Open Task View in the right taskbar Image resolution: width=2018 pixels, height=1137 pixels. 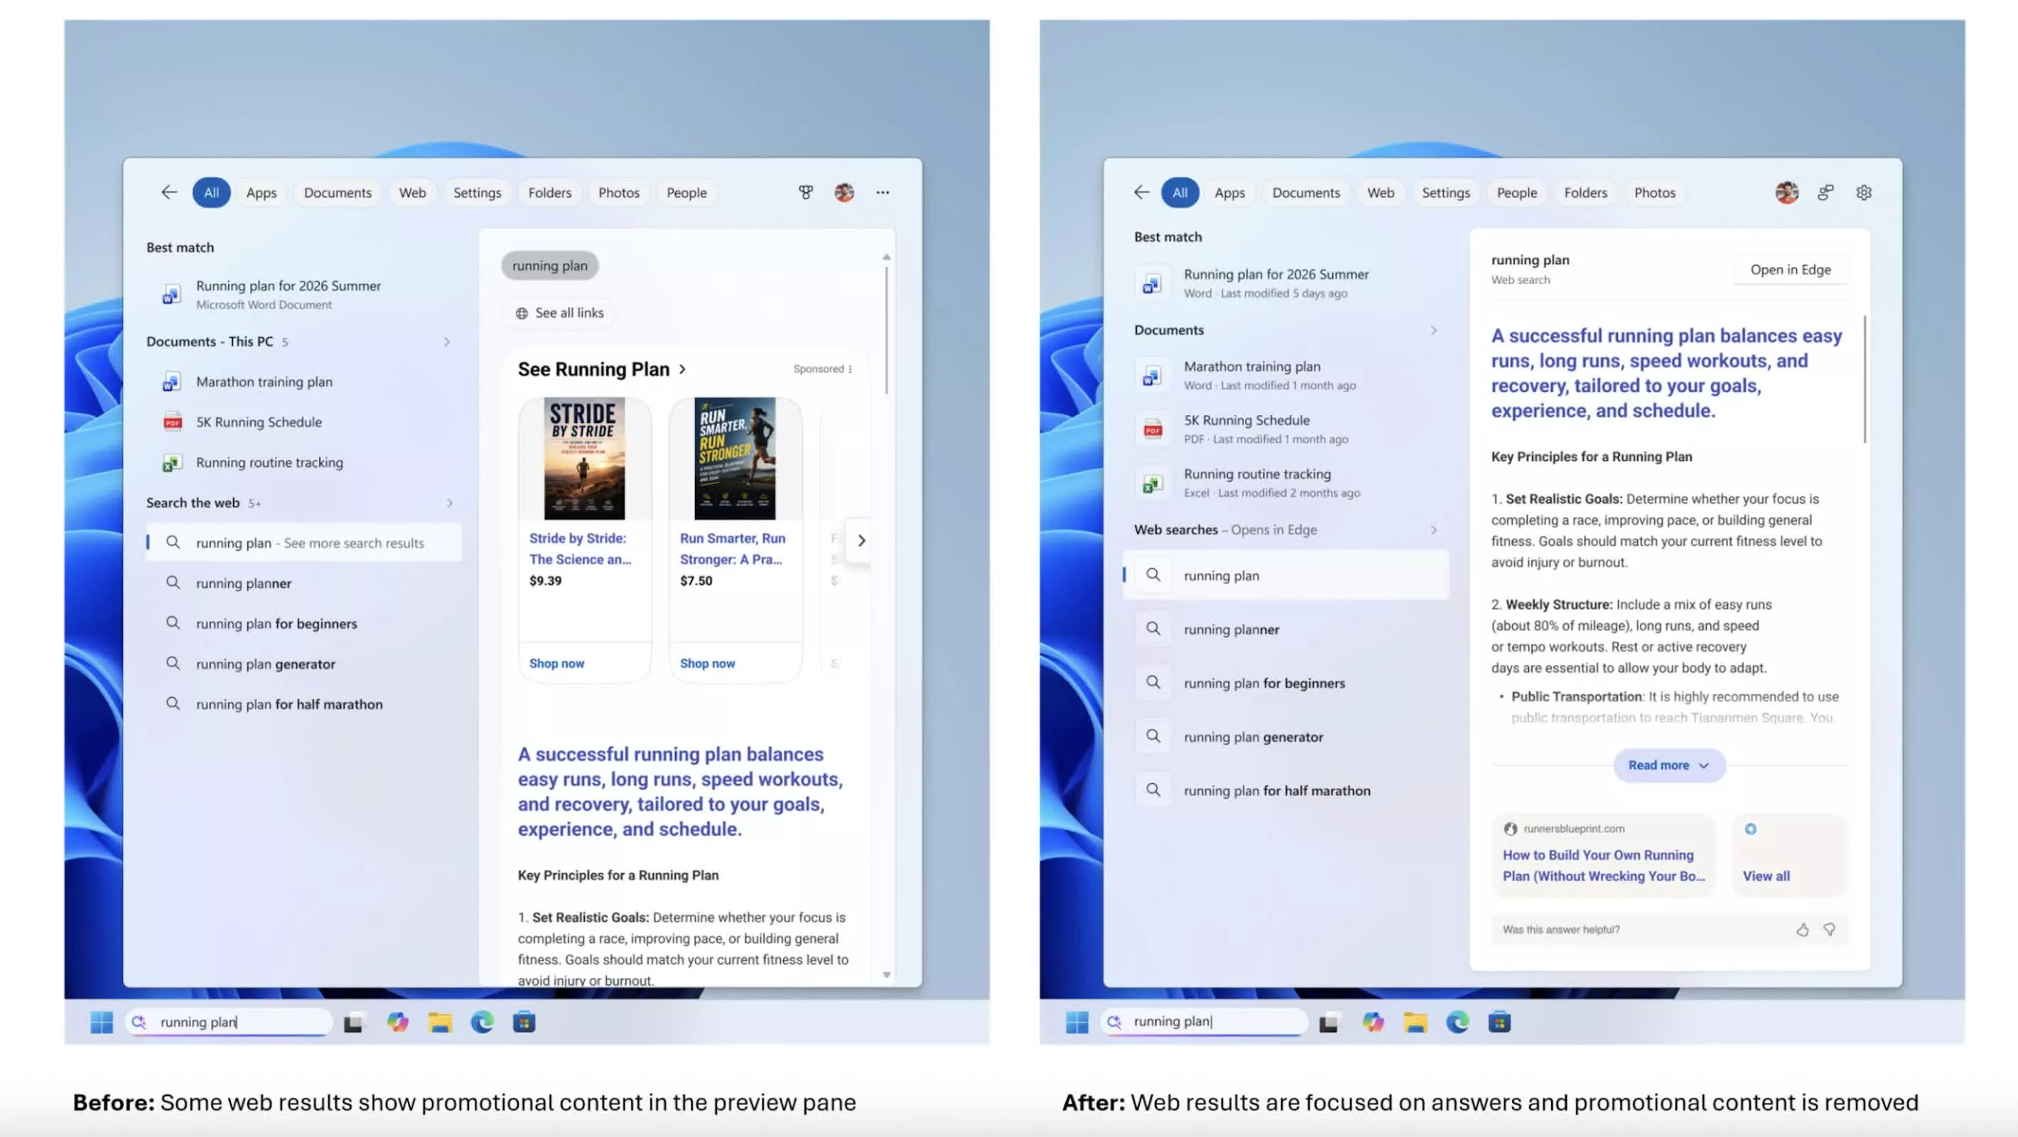[x=1329, y=1023]
